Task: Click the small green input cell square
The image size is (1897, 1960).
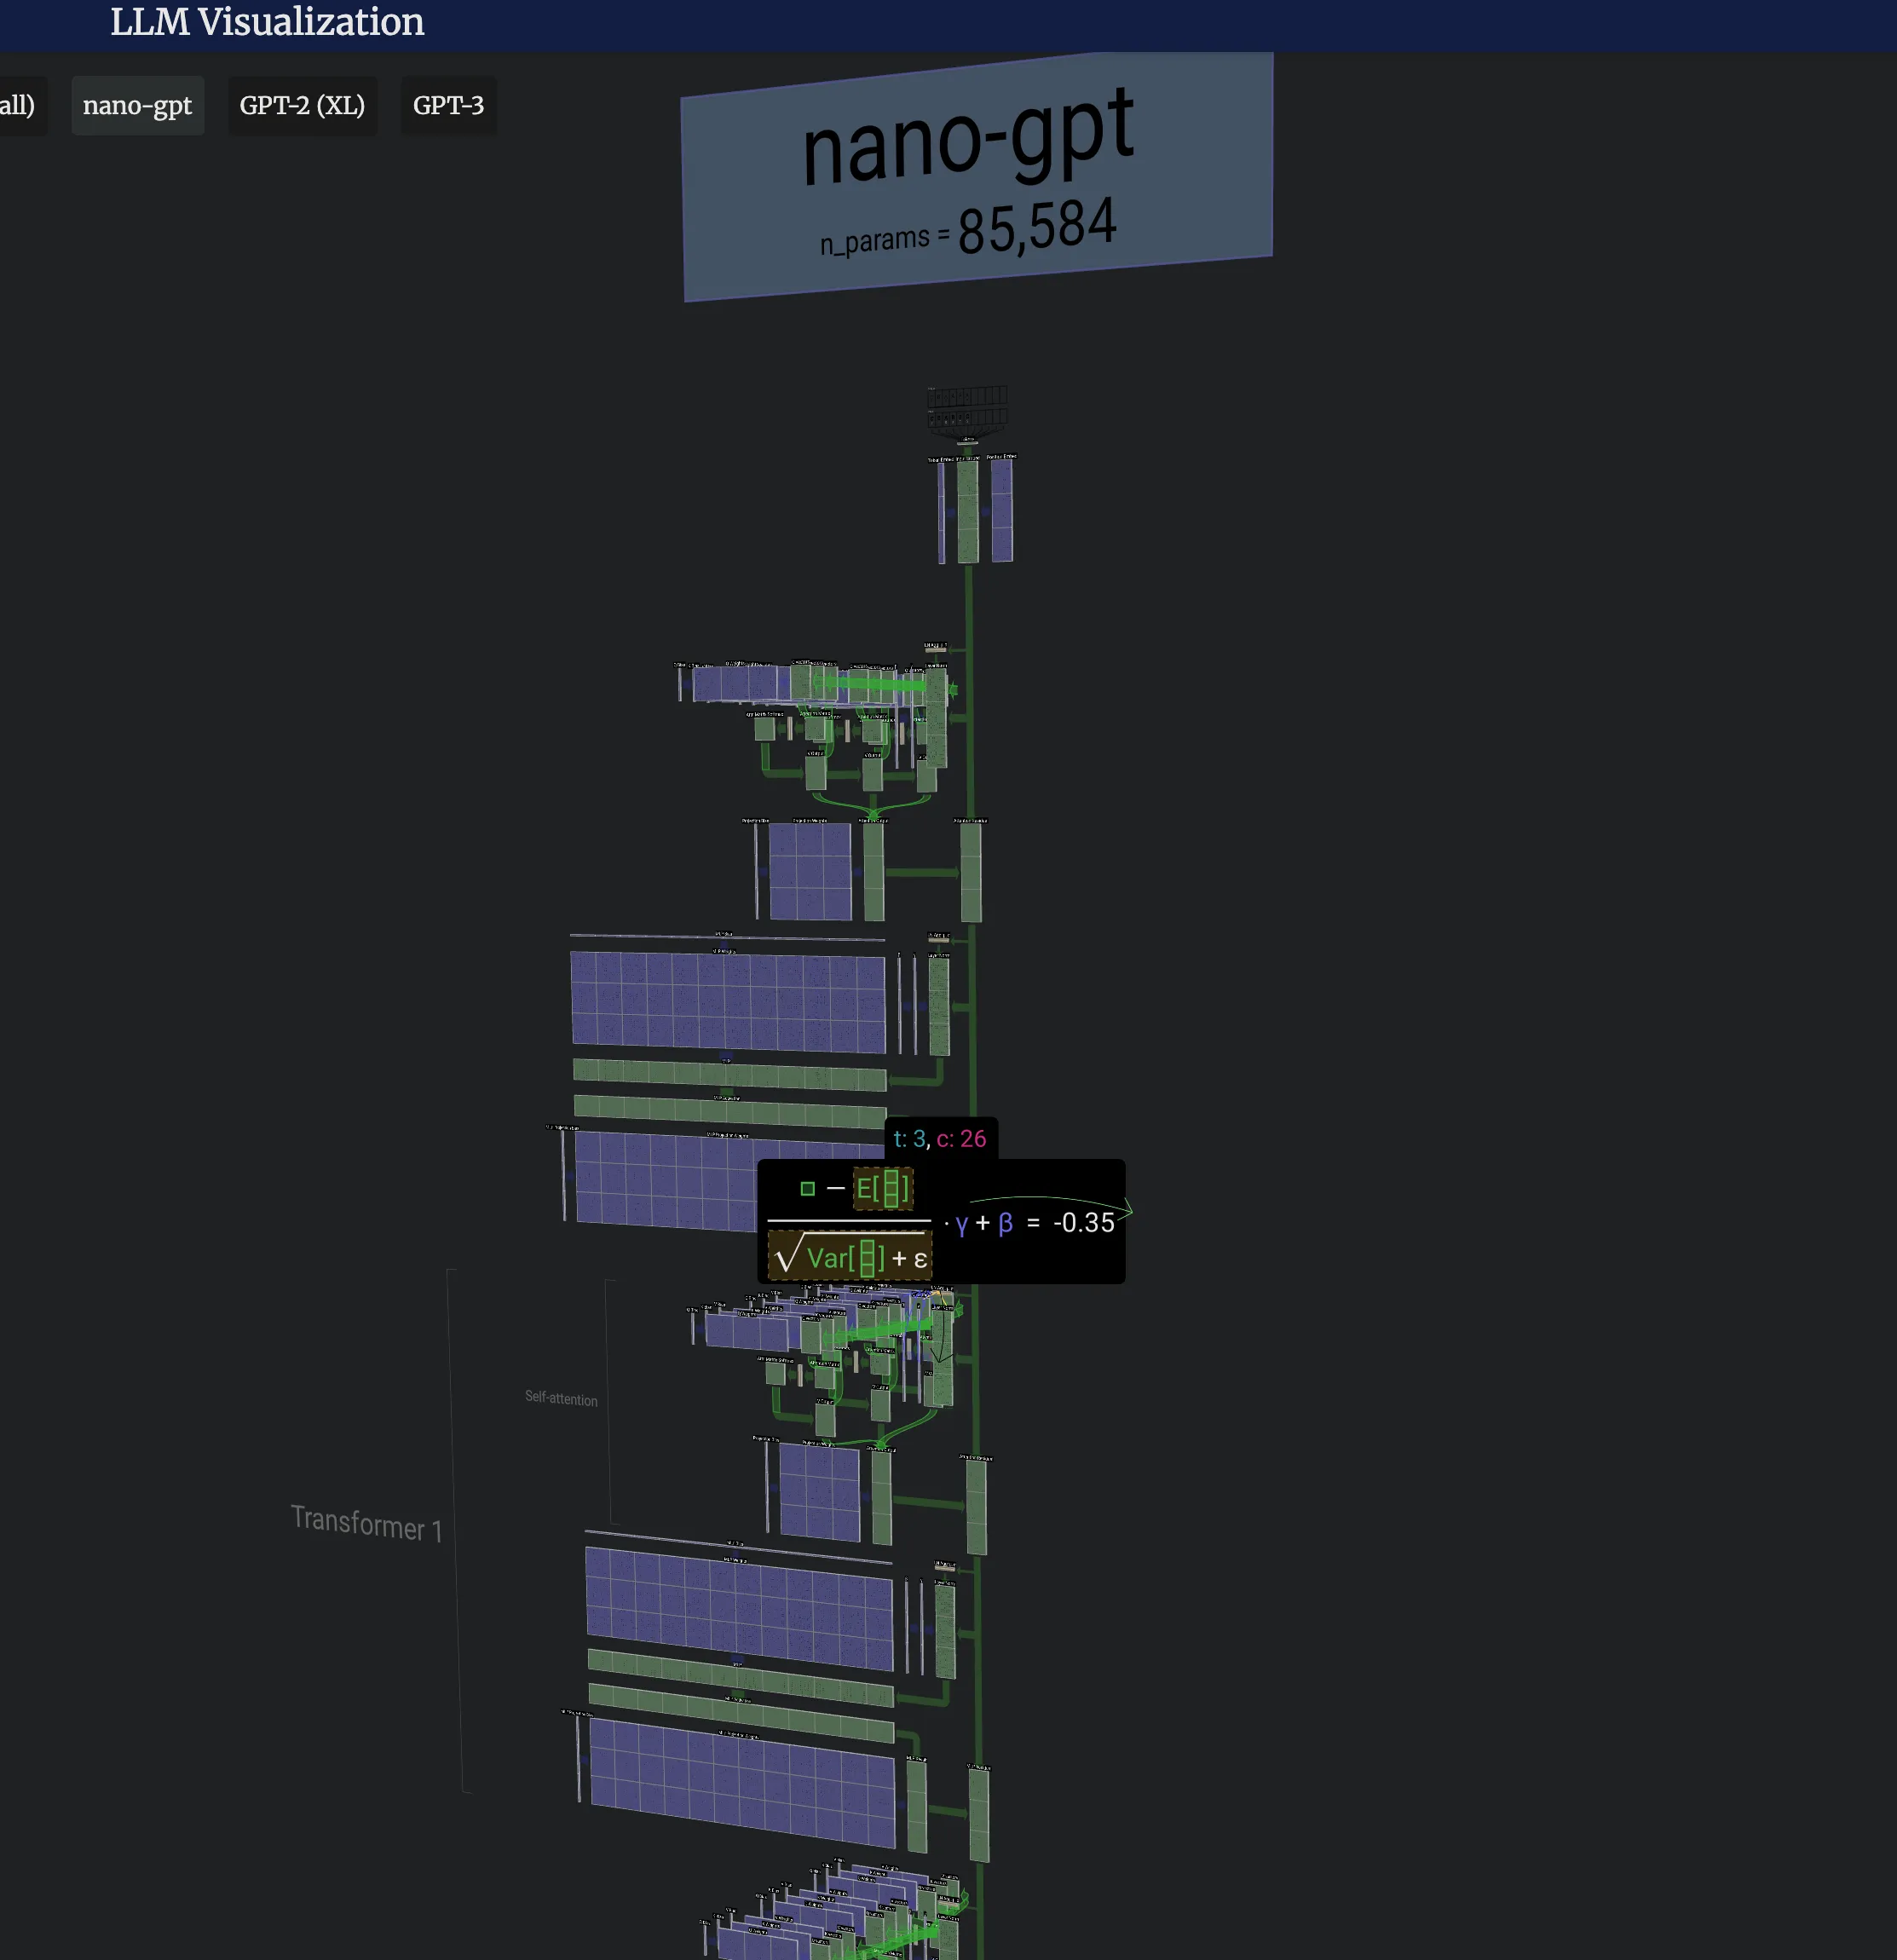Action: point(807,1189)
